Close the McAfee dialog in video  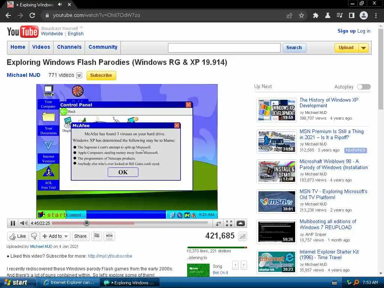tap(177, 126)
